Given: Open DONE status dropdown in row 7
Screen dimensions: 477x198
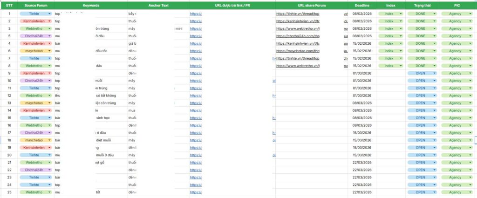Looking at the screenshot, I should pyautogui.click(x=422, y=58).
